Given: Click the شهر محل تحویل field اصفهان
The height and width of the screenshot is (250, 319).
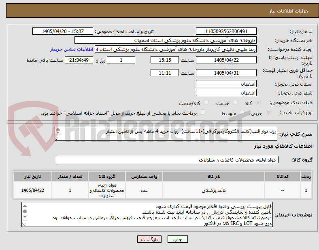Looking at the screenshot, I should [226, 92].
